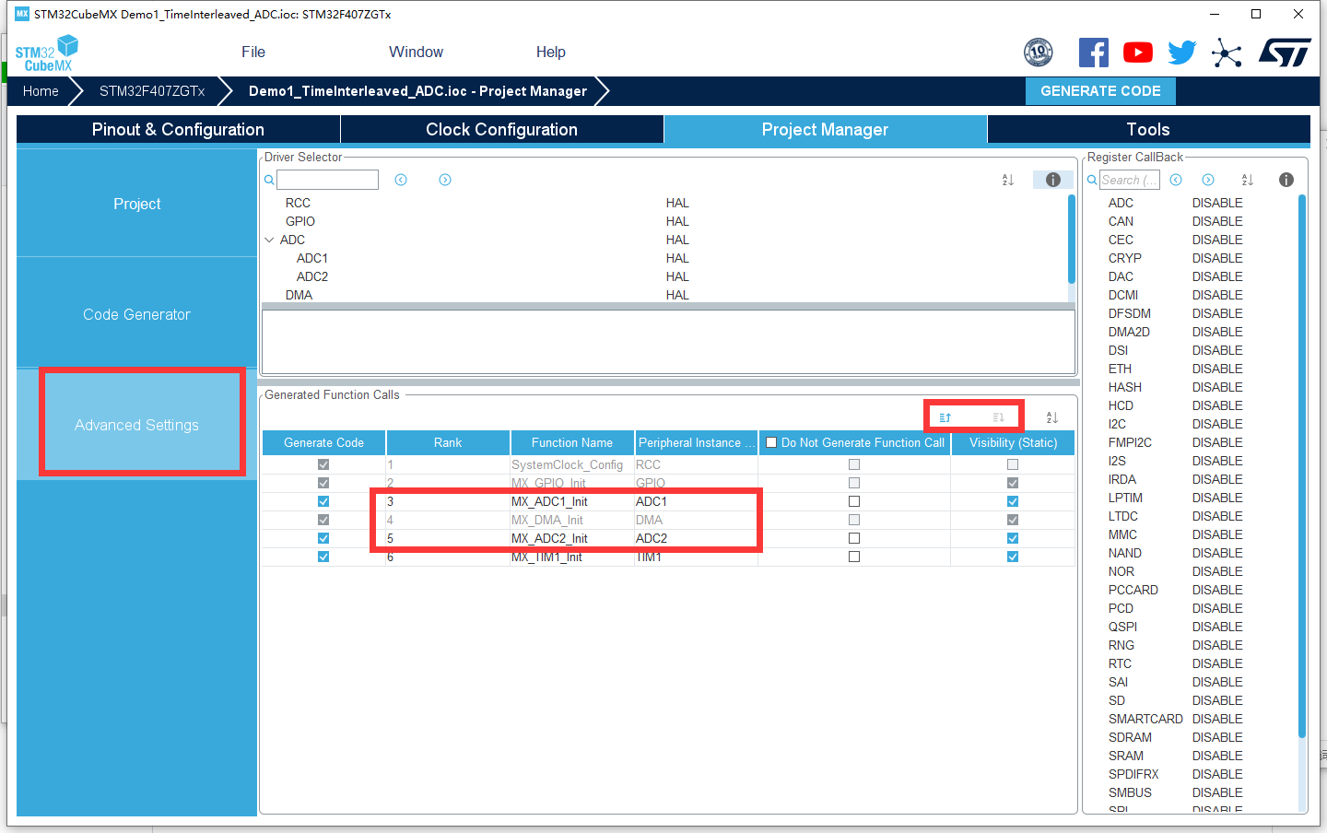This screenshot has width=1327, height=833.
Task: Open the YouTube icon link
Action: (1138, 53)
